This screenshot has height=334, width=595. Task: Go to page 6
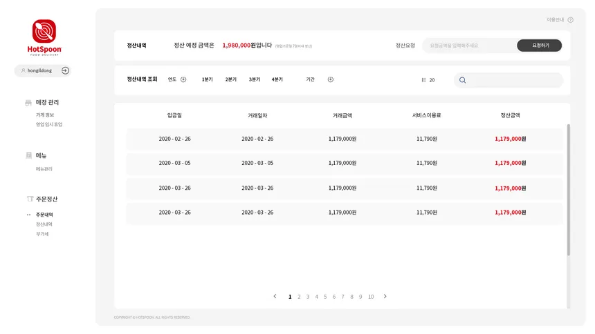pyautogui.click(x=334, y=297)
